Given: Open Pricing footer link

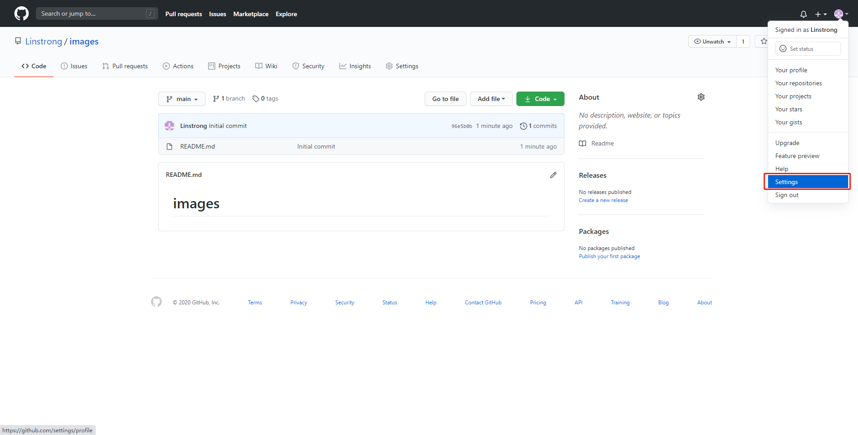Looking at the screenshot, I should coord(538,303).
